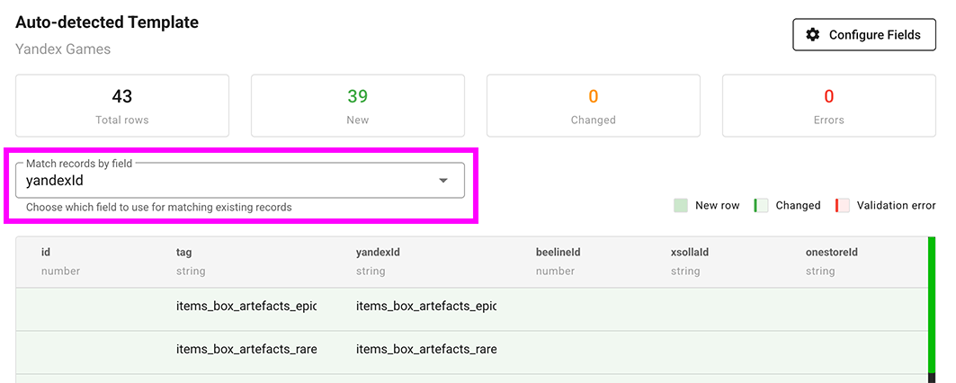Click the gear icon in Configure Fields
Image resolution: width=956 pixels, height=383 pixels.
(x=813, y=35)
